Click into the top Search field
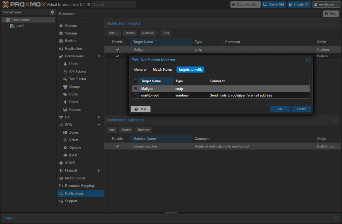Viewport: 342px width, 224px height. 114,5
